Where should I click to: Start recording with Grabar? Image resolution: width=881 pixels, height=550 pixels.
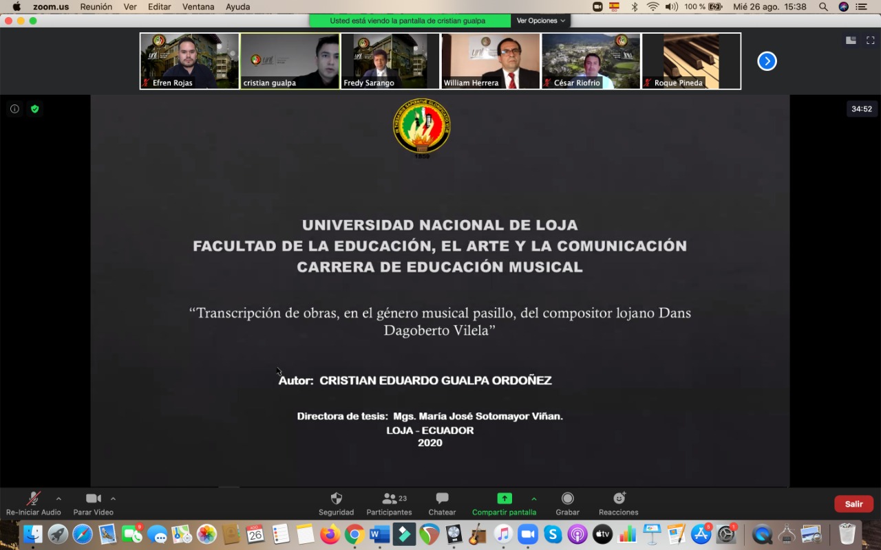tap(566, 503)
